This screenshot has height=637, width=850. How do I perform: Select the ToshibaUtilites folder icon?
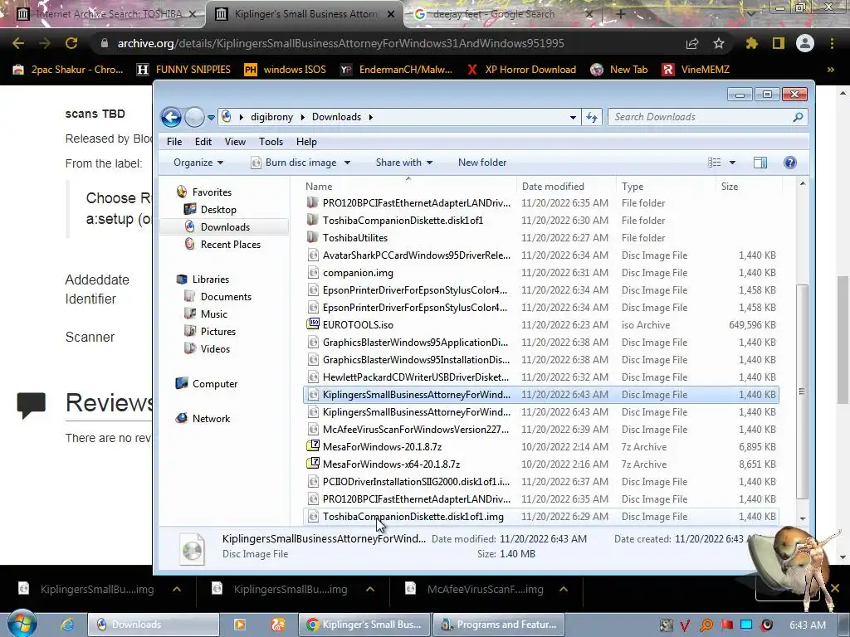(312, 237)
